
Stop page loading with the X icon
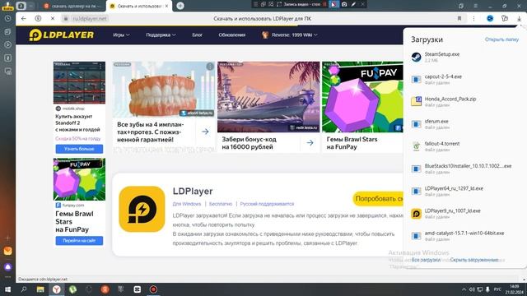click(x=53, y=18)
